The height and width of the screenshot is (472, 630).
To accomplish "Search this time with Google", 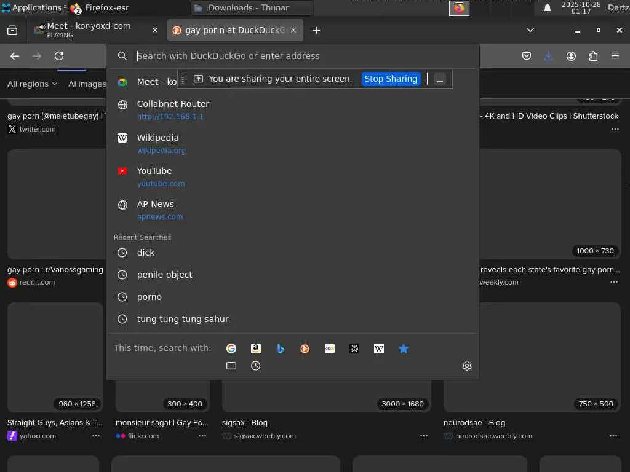I will click(x=231, y=348).
